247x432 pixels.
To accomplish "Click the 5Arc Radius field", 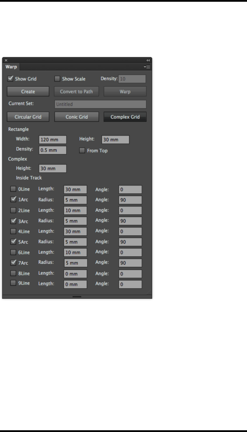I will 75,242.
